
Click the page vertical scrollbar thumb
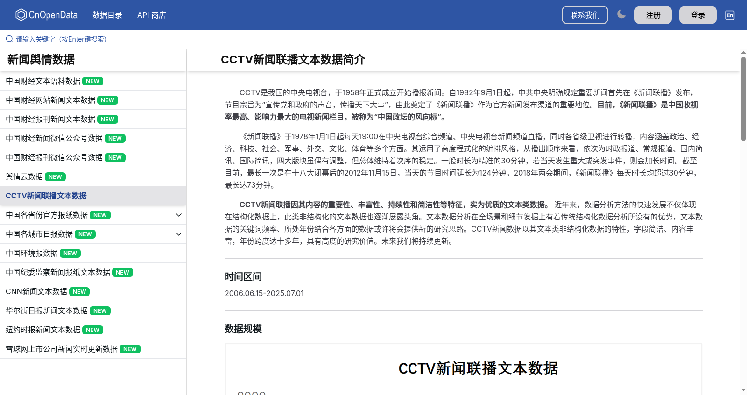[x=743, y=99]
